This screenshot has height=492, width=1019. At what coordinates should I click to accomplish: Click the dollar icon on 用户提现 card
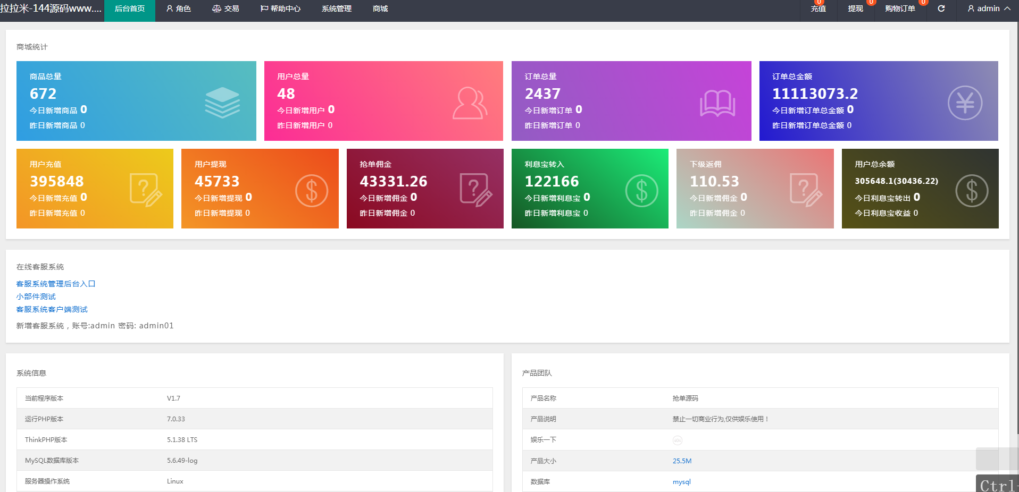311,191
